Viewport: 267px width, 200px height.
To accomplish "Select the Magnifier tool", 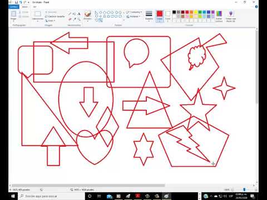I will [79, 19].
